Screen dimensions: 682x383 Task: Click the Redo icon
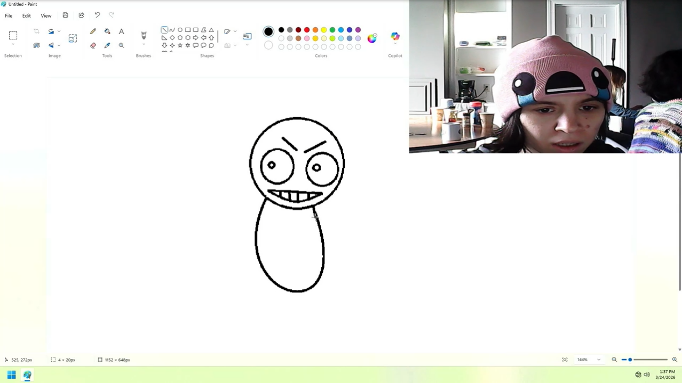coord(112,15)
